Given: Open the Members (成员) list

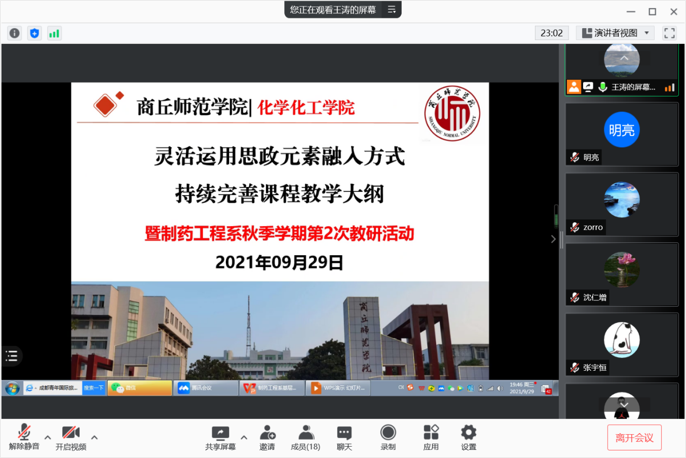Looking at the screenshot, I should (x=305, y=437).
